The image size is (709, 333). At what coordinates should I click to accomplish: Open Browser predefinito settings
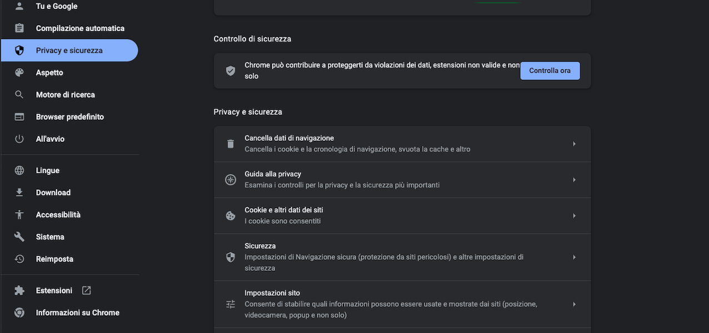click(x=69, y=117)
